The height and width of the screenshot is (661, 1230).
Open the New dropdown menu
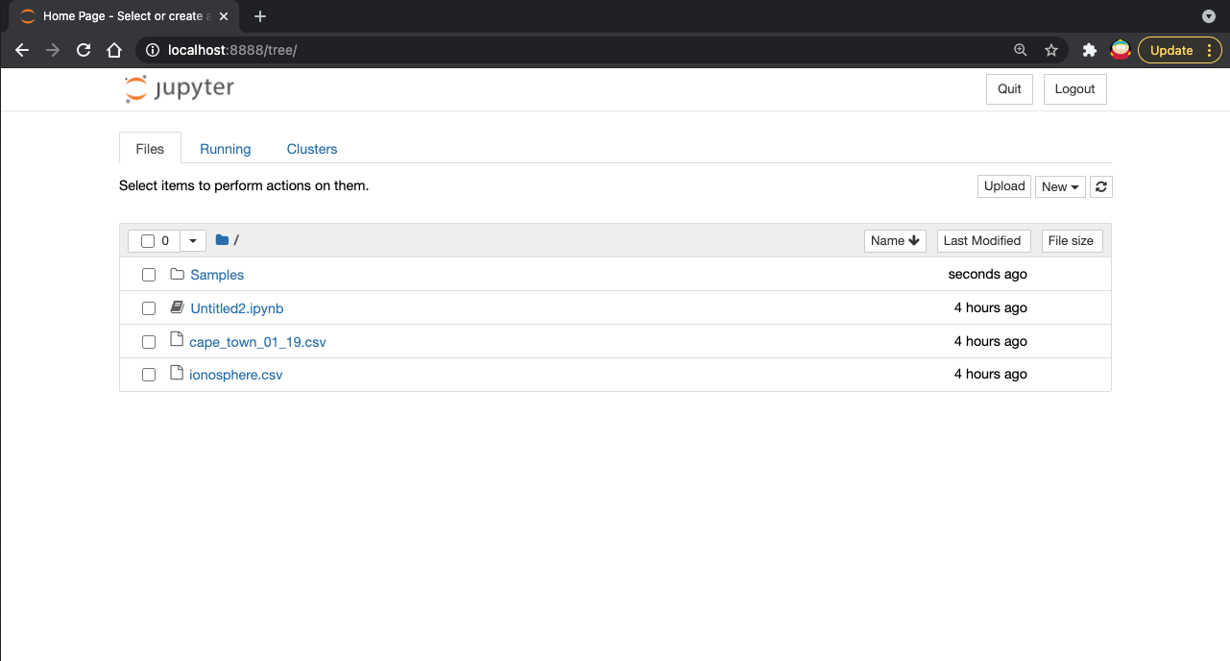pyautogui.click(x=1060, y=186)
